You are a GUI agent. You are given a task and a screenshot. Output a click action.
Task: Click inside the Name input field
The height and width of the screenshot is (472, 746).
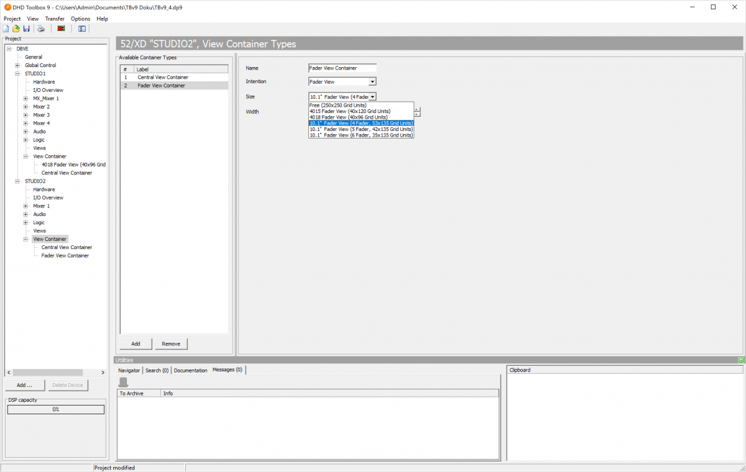click(x=343, y=68)
